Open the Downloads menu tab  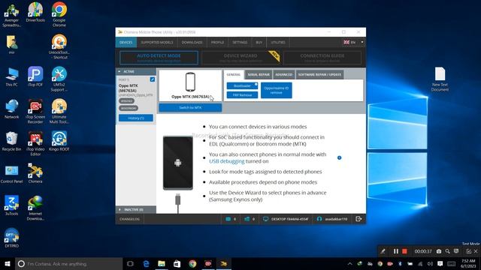[192, 42]
